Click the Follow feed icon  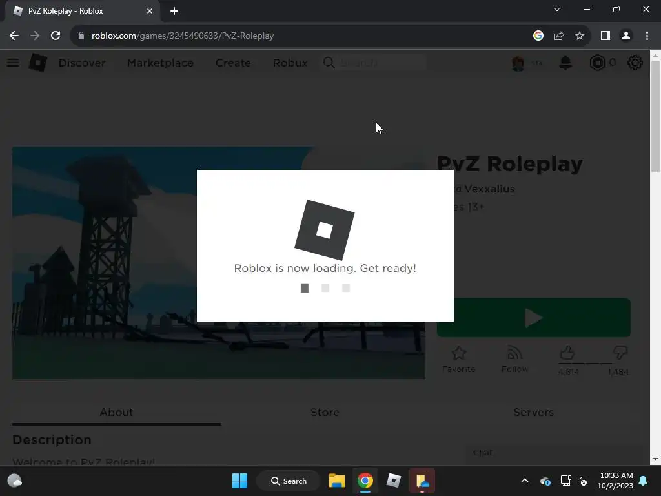coord(514,353)
